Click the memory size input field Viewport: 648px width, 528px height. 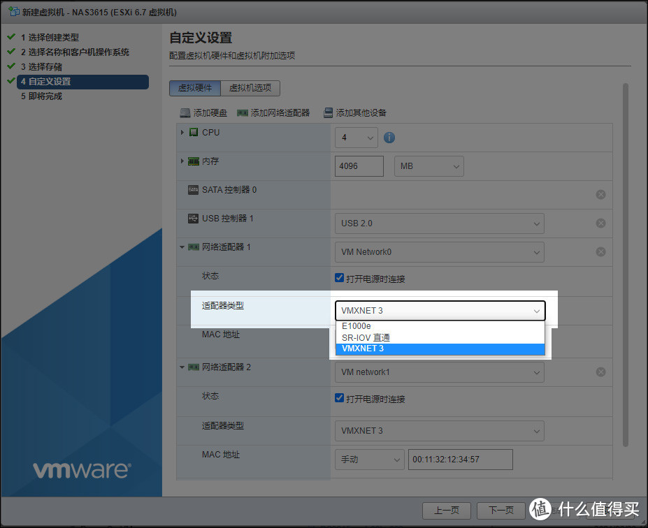(x=359, y=166)
